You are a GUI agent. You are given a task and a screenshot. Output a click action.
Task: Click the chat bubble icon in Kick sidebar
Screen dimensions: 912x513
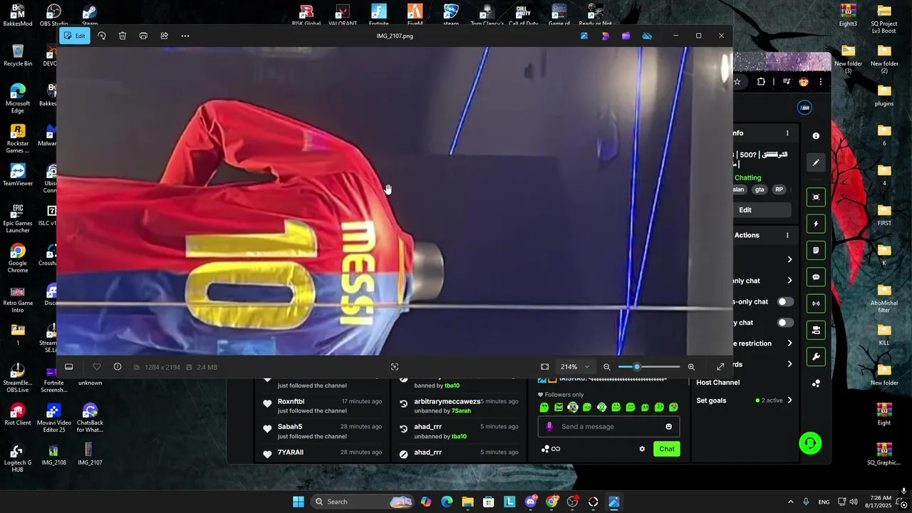pyautogui.click(x=816, y=277)
